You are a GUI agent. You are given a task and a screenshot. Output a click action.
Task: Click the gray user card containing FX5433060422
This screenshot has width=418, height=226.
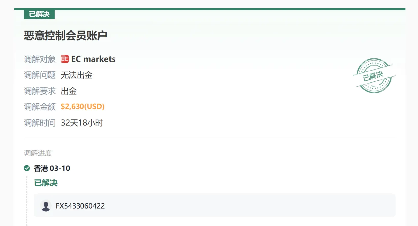tap(214, 205)
